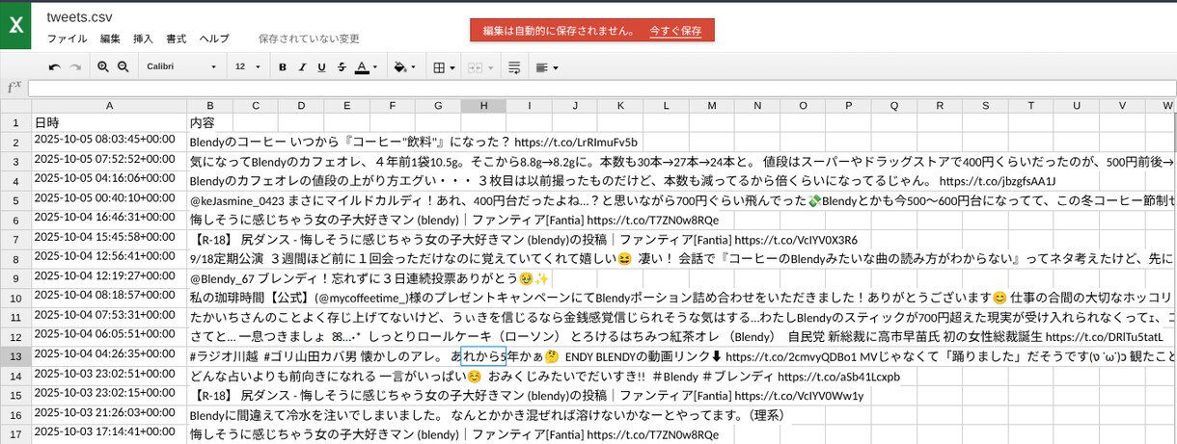Open the 挿入 menu
This screenshot has height=444, width=1177.
[x=143, y=39]
